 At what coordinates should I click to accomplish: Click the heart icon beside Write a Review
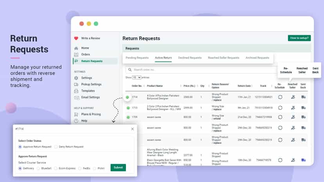pos(76,38)
